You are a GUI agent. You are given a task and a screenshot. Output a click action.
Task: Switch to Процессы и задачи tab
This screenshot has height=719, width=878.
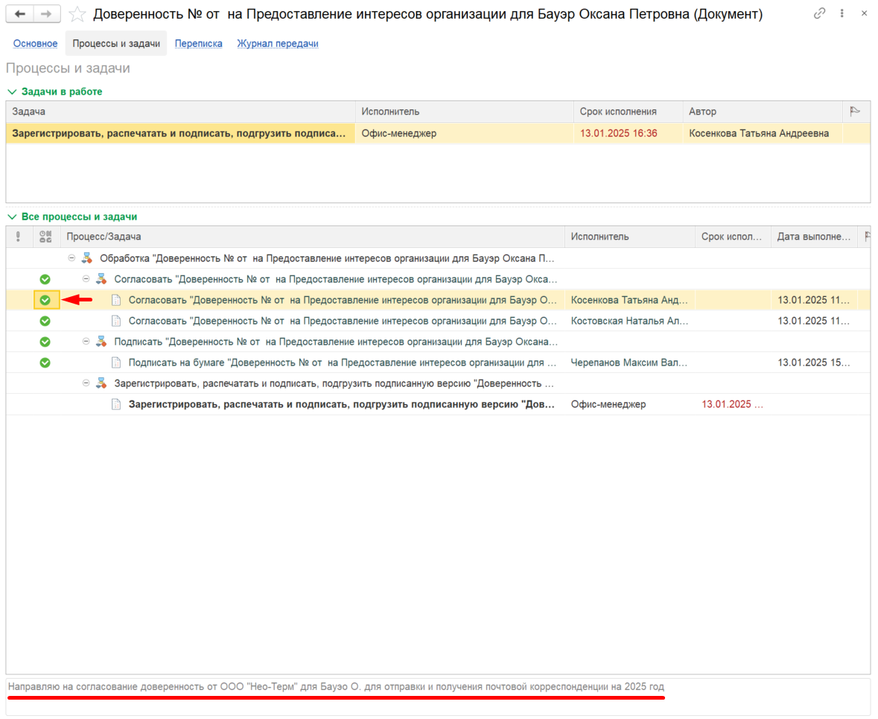point(116,44)
